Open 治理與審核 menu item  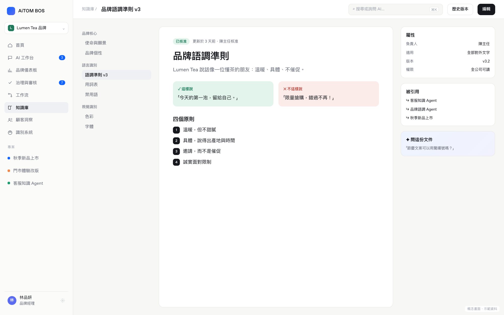coord(36,83)
